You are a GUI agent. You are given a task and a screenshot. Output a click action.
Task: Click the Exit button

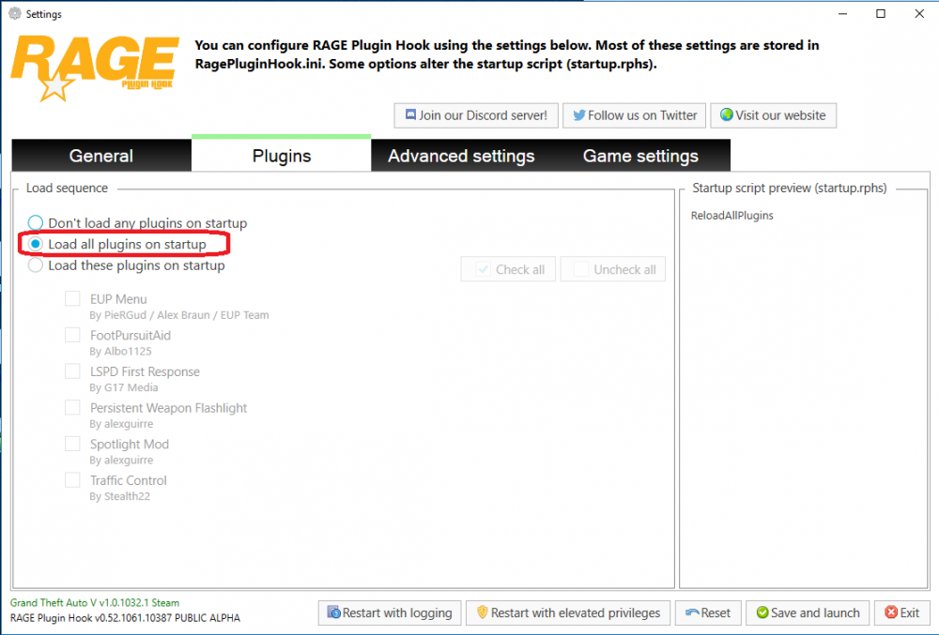[x=901, y=612]
